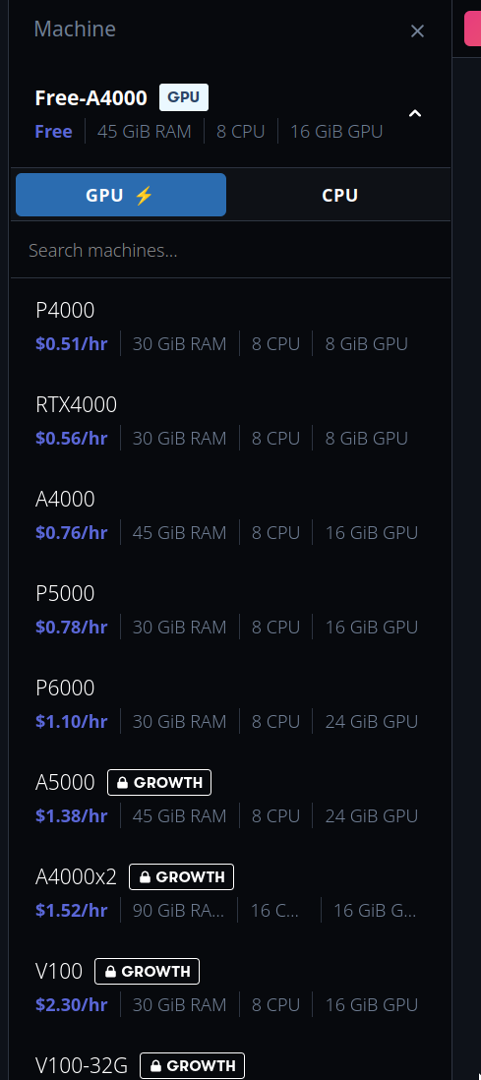The height and width of the screenshot is (1080, 481).
Task: Select the V100 machine at $2.30/hr
Action: click(x=231, y=987)
